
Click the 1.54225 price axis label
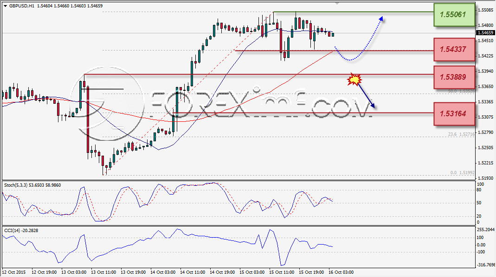click(x=485, y=56)
